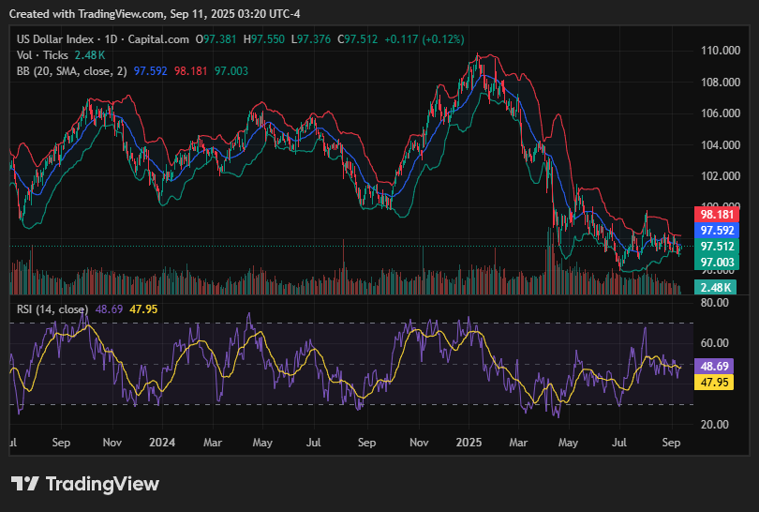Click the 'US Dollar Index · 1D · Capital.com' title
This screenshot has height=512, width=759.
[x=103, y=39]
